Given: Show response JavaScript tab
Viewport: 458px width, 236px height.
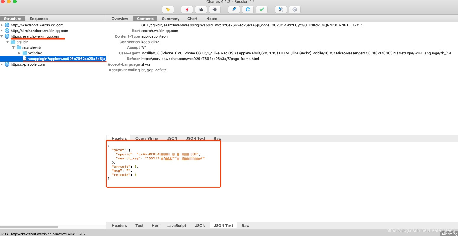Looking at the screenshot, I should click(x=177, y=225).
